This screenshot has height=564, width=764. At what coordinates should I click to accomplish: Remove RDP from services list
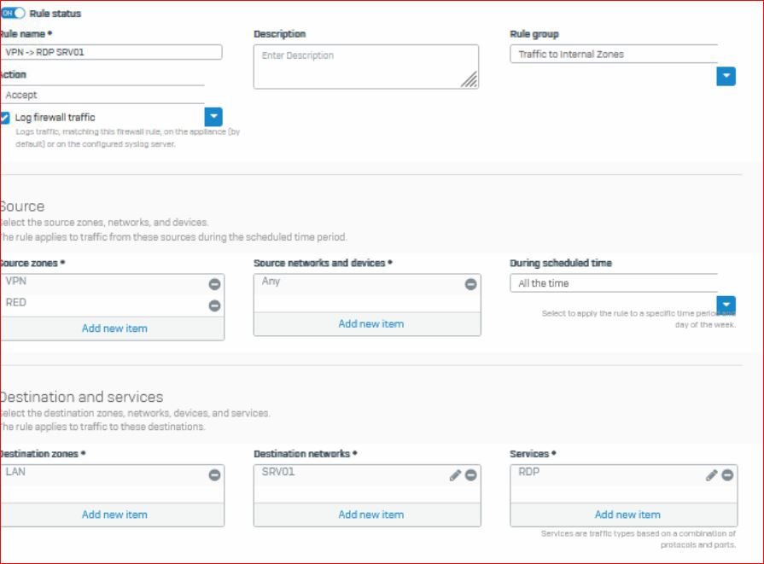pos(726,475)
